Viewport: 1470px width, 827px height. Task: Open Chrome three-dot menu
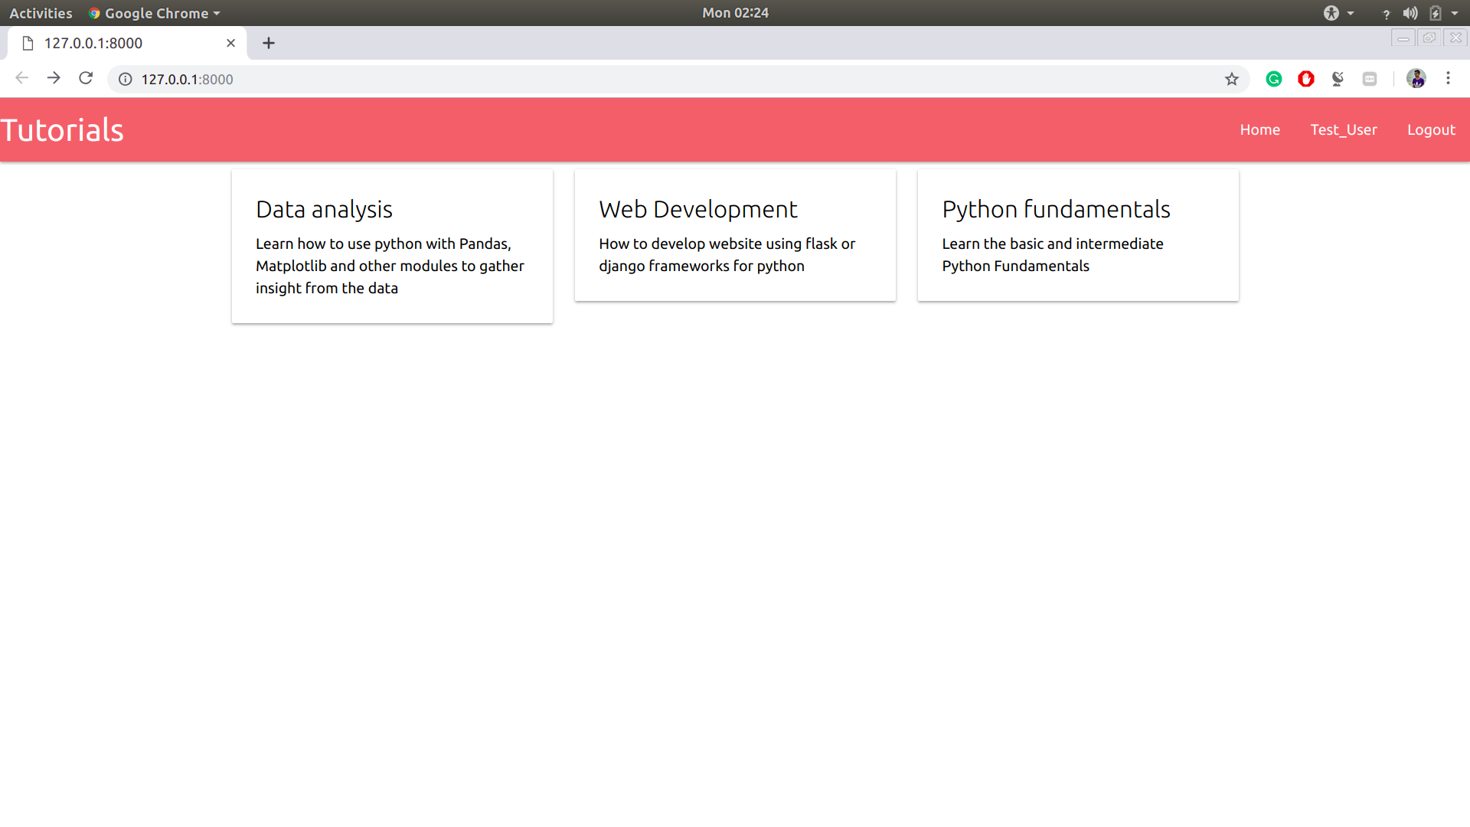(1448, 78)
